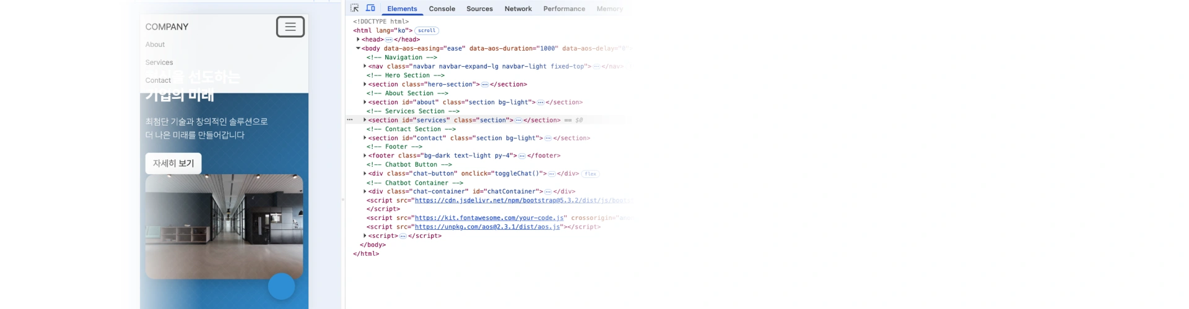Click the ellipsis inside the head element
Screen dimensions: 1189x309
389,40
